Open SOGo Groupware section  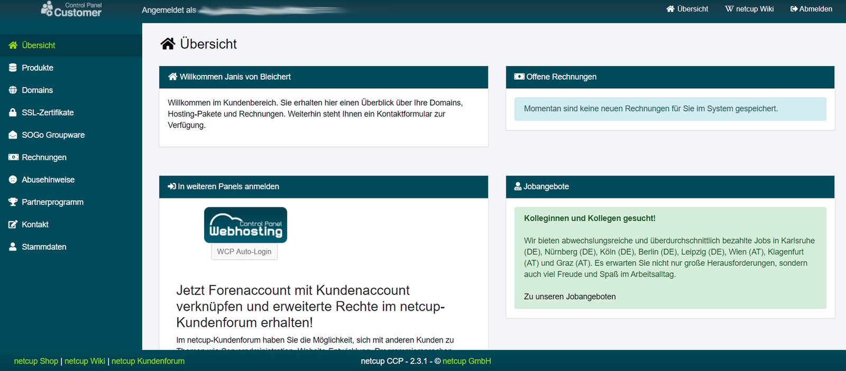pos(71,135)
